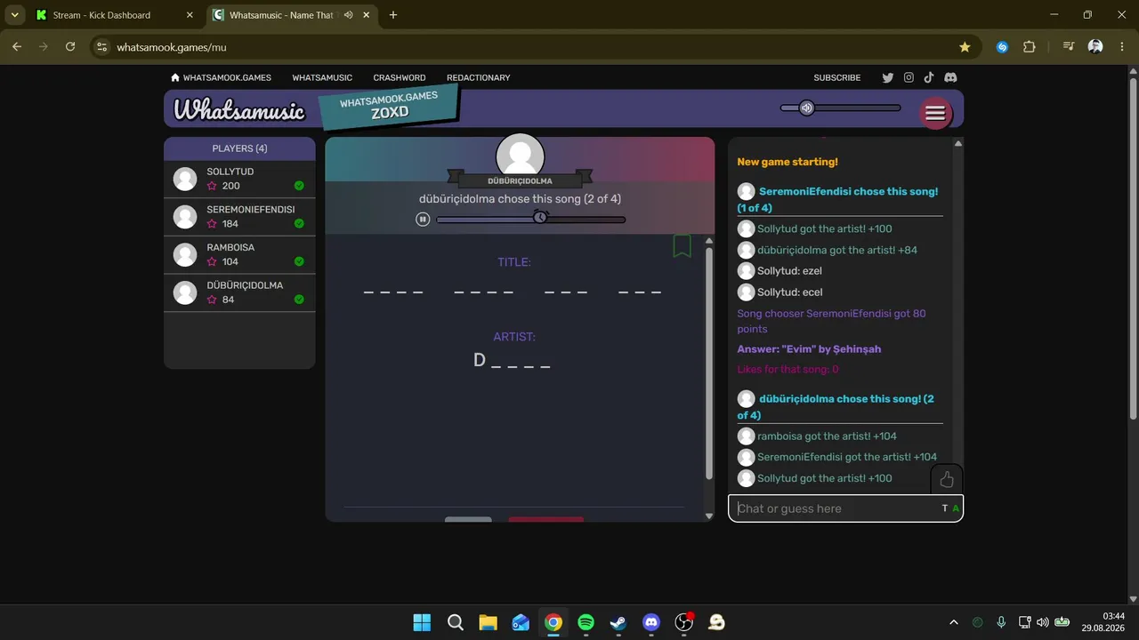Click "Sollytud: ezel" chat message
Viewport: 1139px width, 640px height.
click(x=789, y=270)
